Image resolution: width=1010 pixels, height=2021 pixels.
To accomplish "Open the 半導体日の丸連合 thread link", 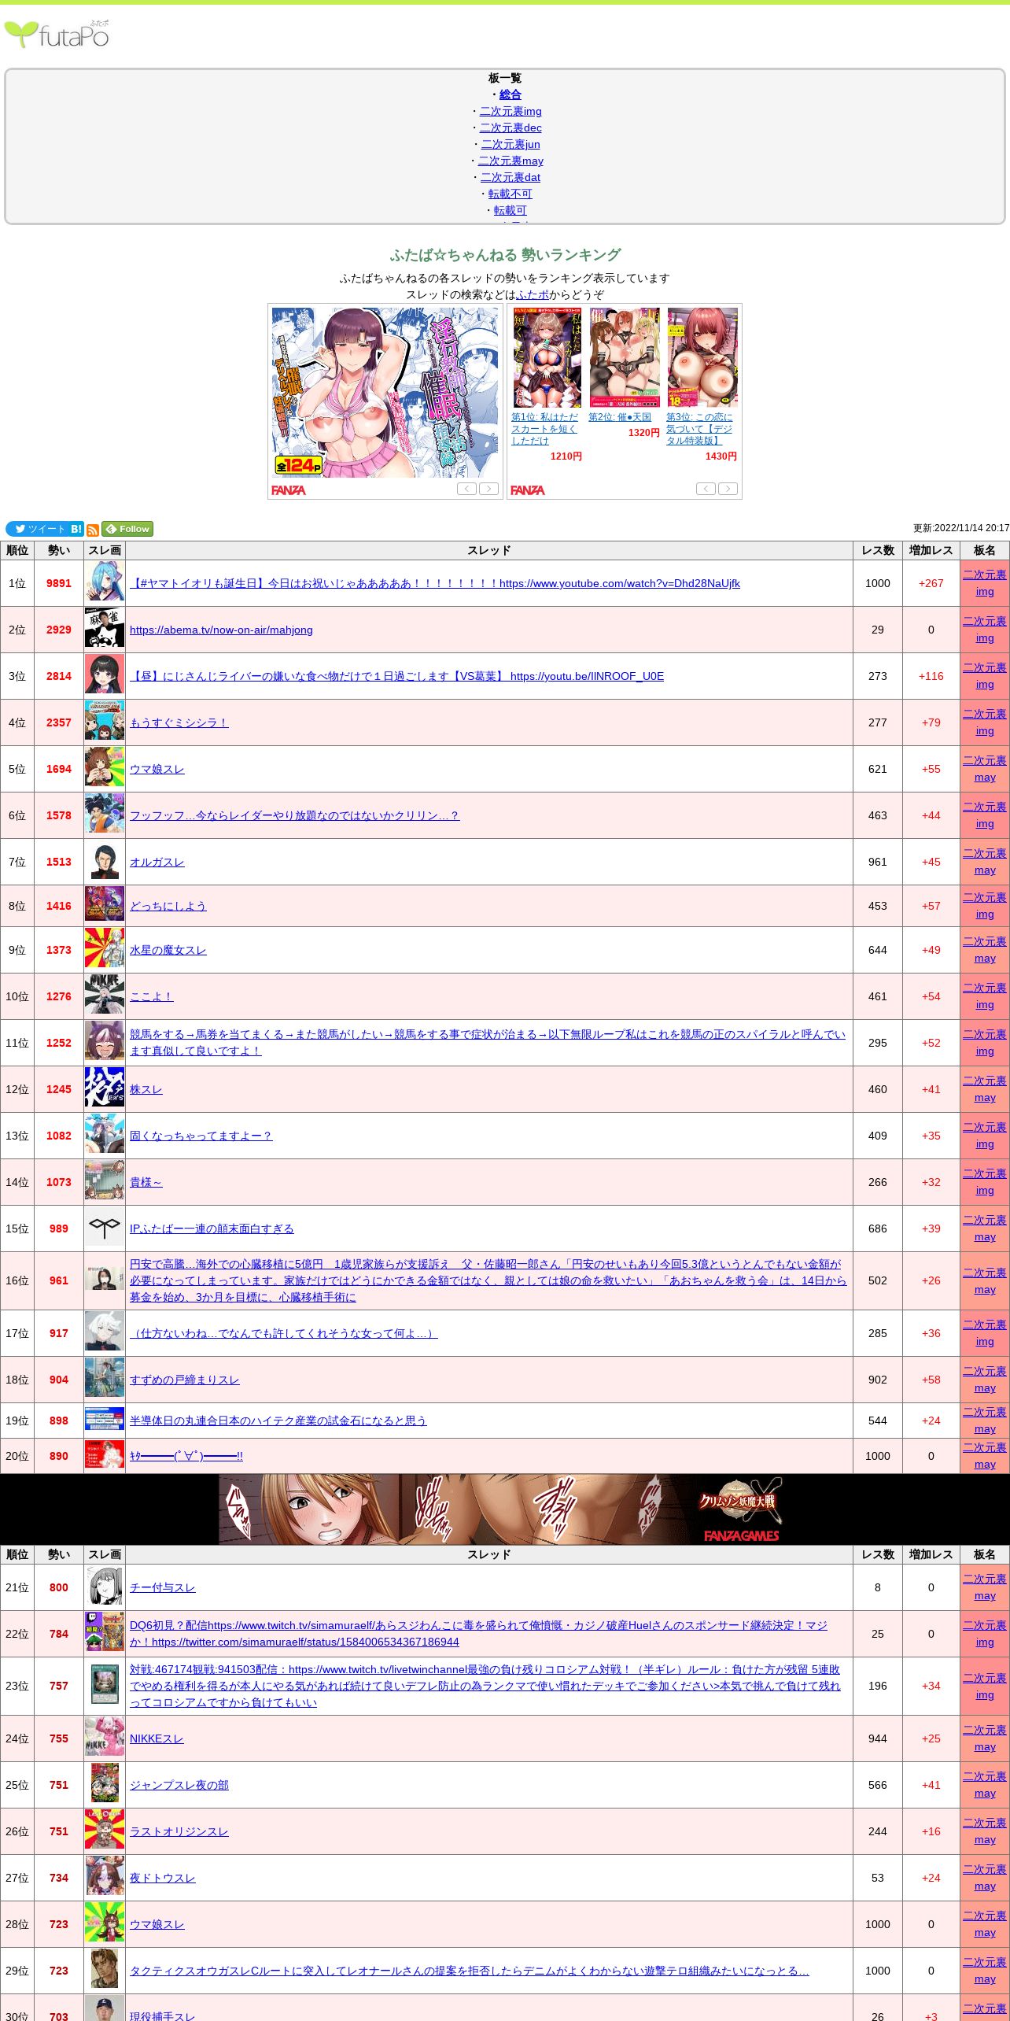I will 278,1421.
